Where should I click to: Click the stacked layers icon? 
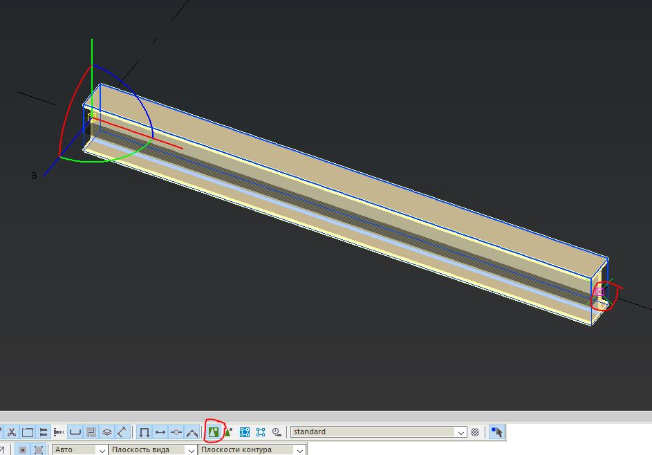point(107,432)
